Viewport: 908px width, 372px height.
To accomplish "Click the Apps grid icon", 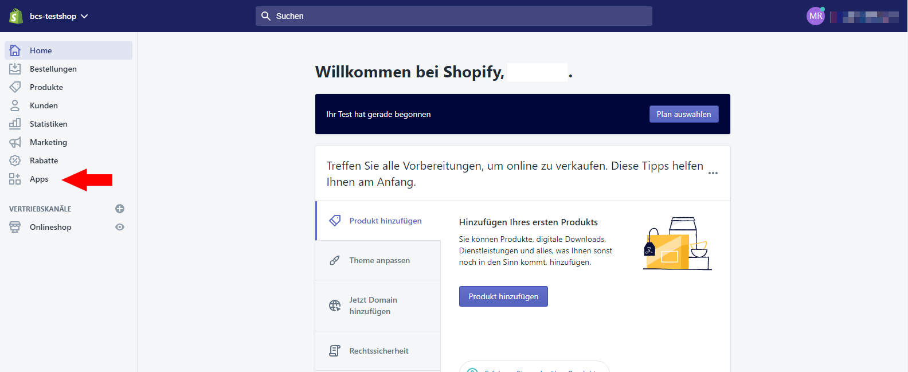I will click(15, 179).
